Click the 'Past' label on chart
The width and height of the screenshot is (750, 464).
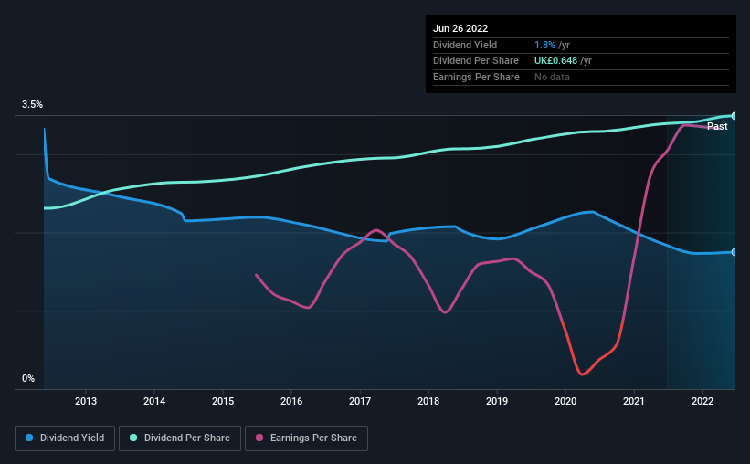tap(717, 126)
